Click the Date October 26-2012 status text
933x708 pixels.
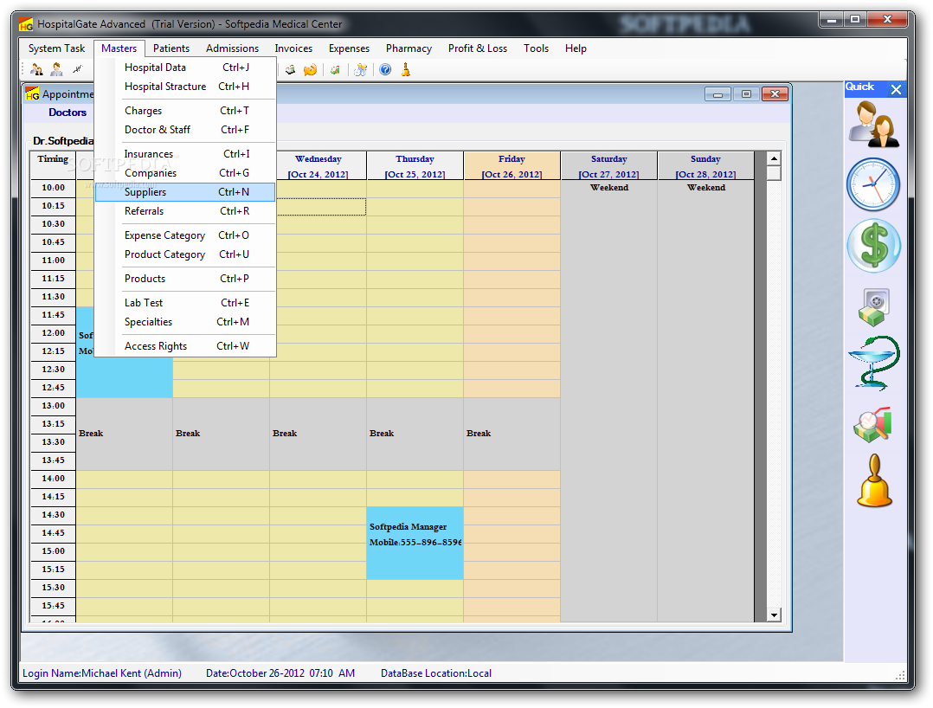[x=280, y=673]
